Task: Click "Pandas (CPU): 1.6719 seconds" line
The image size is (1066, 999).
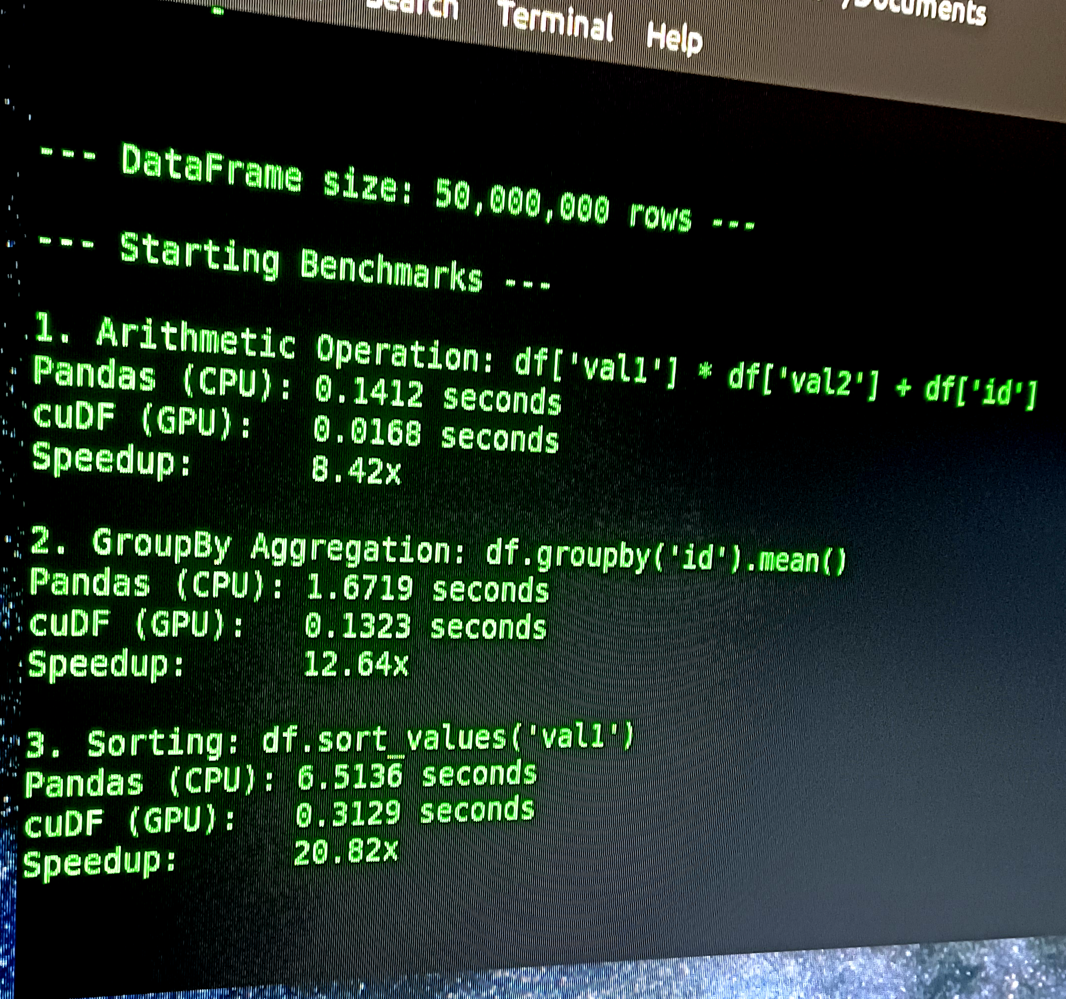Action: point(289,586)
